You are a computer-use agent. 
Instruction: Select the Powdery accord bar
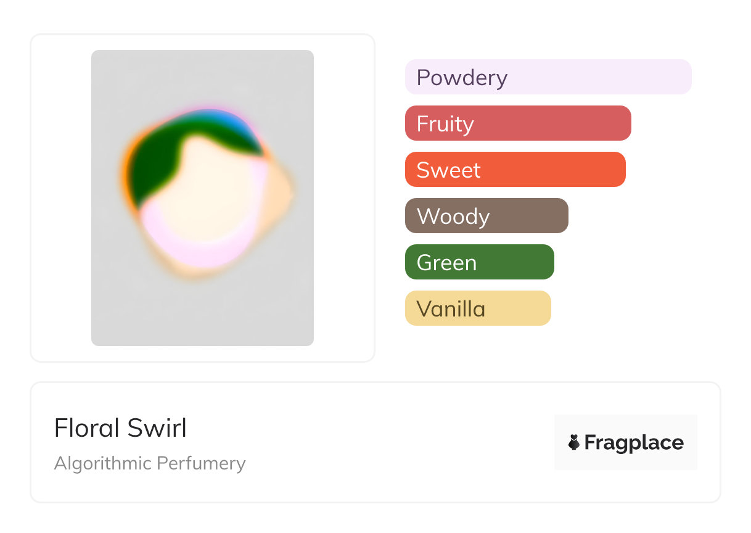[548, 77]
